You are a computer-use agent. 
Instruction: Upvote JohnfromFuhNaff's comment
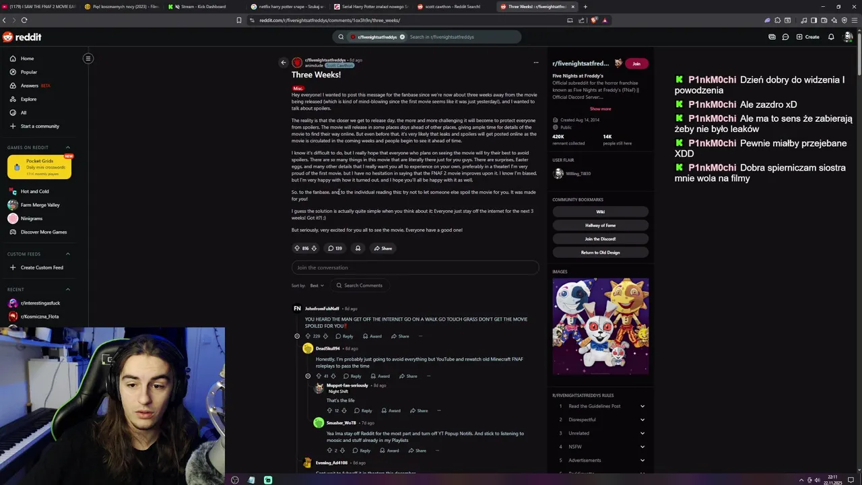click(308, 336)
